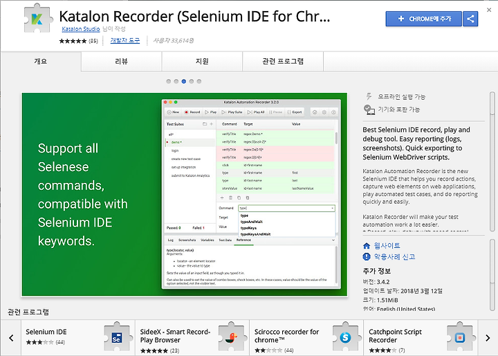Open the Katalon Studio author link
This screenshot has width=498, height=356.
click(x=81, y=29)
